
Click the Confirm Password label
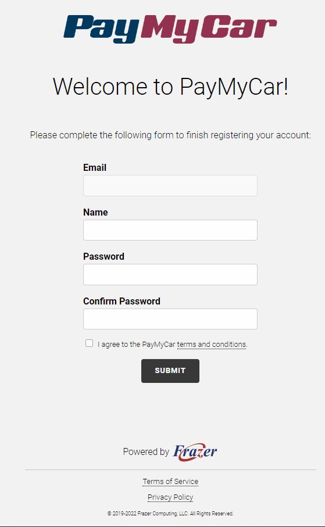point(122,301)
